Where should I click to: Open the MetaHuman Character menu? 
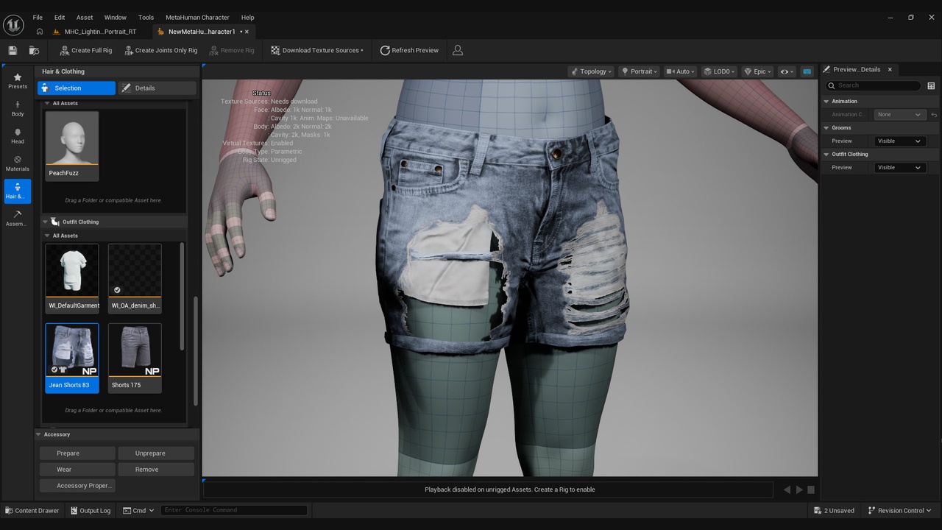tap(197, 17)
